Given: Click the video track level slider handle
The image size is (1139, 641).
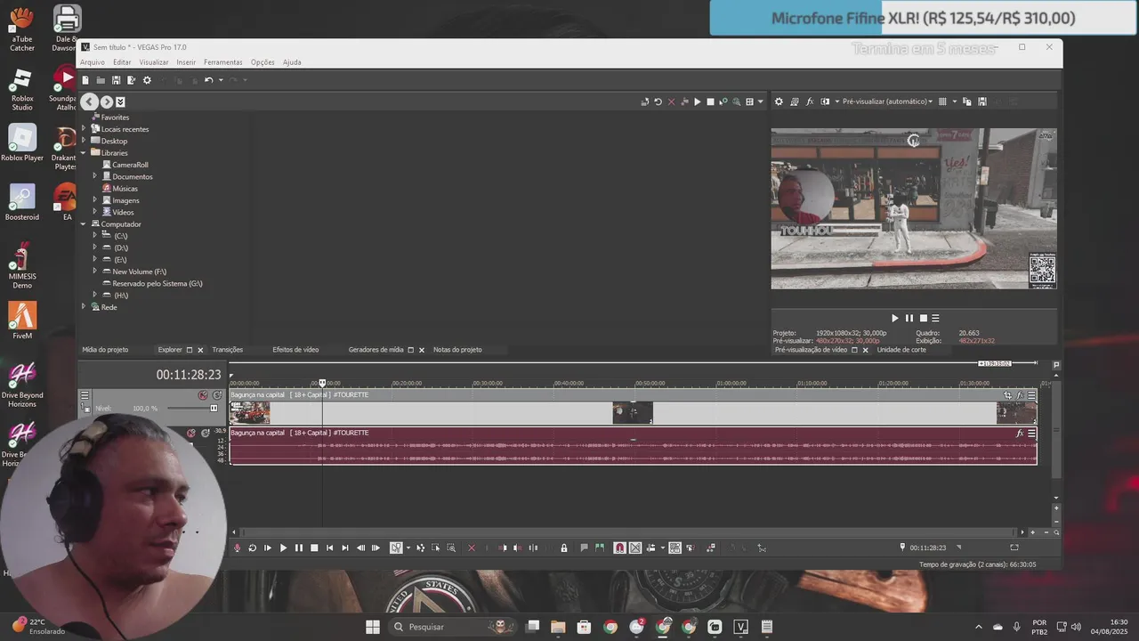Looking at the screenshot, I should pyautogui.click(x=214, y=409).
